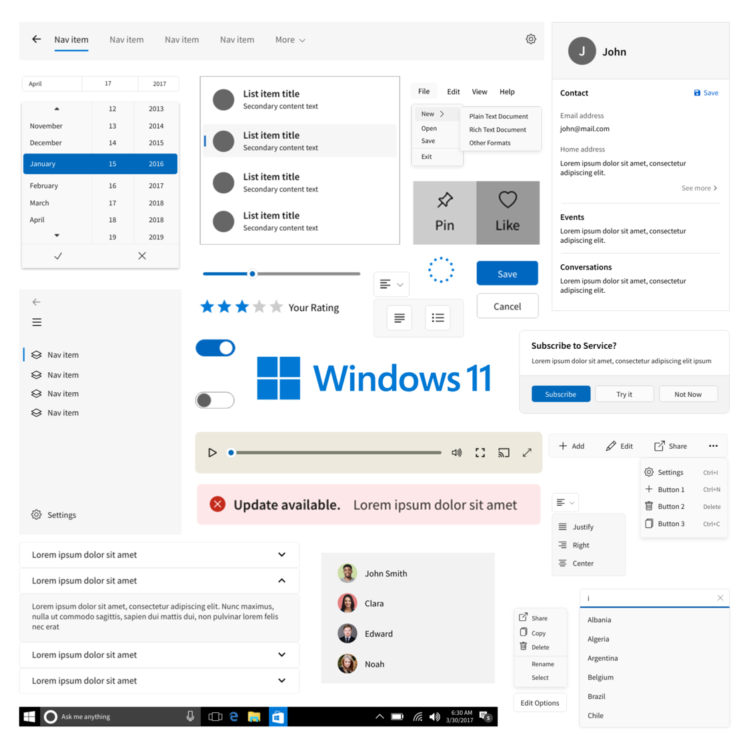Click the Edit Options button
The height and width of the screenshot is (747, 747).
[x=540, y=703]
